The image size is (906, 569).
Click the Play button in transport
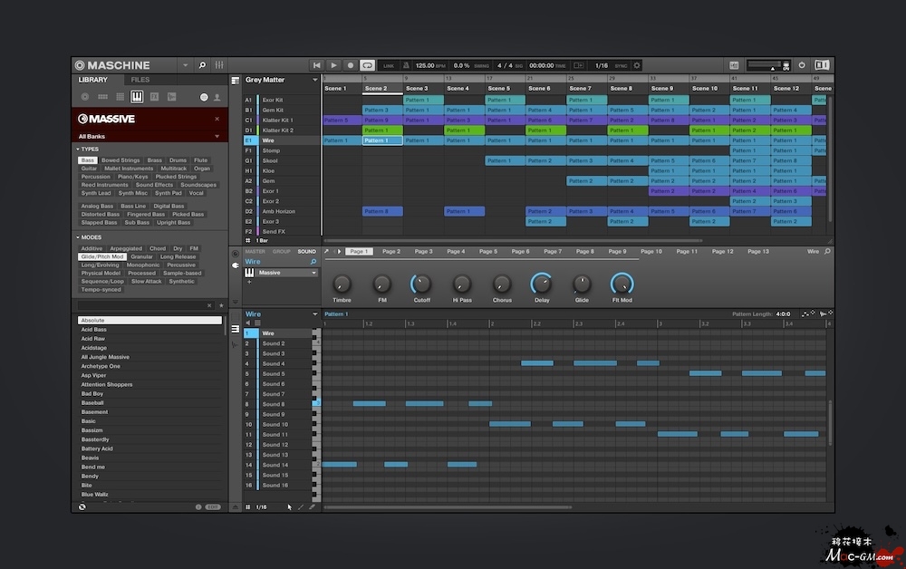coord(333,65)
